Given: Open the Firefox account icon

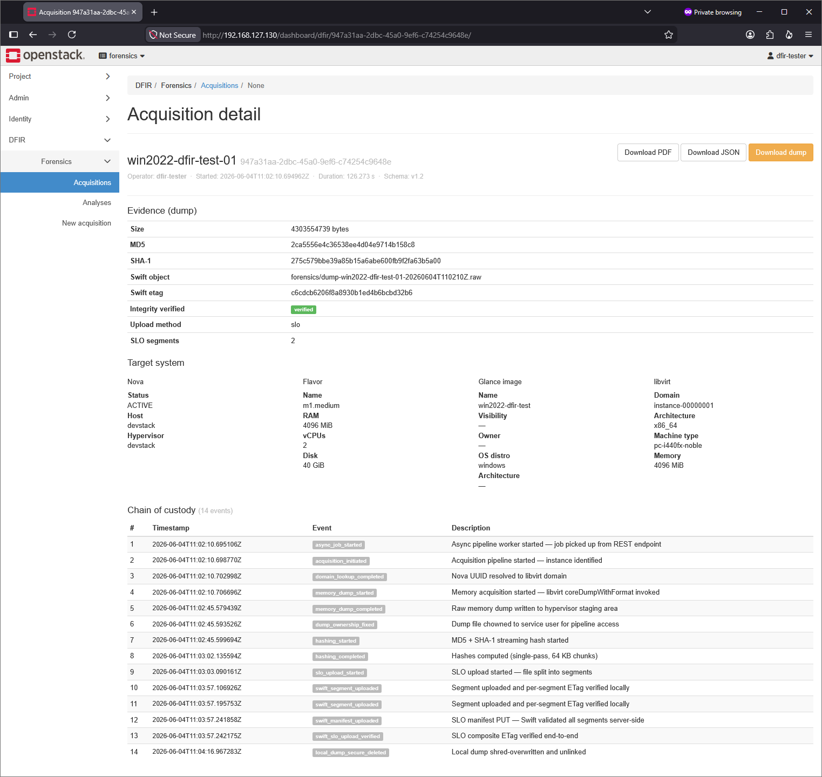Looking at the screenshot, I should point(750,35).
